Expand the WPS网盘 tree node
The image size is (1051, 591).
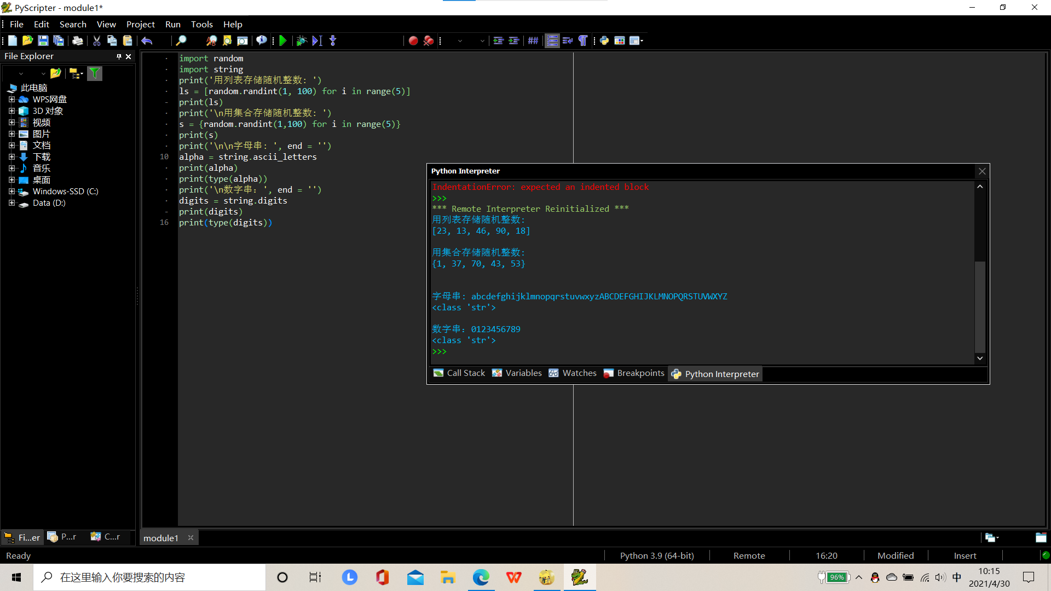[11, 100]
